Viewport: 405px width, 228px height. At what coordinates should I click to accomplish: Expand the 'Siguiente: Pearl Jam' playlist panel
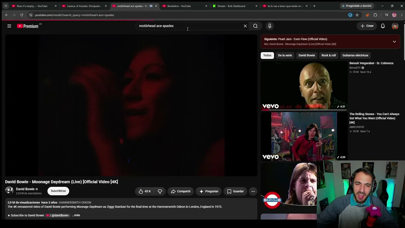(x=394, y=41)
